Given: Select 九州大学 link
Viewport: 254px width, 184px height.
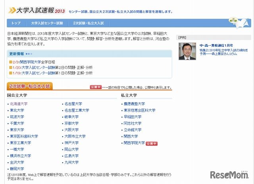Looking at the screenshot, I should pos(71,162).
